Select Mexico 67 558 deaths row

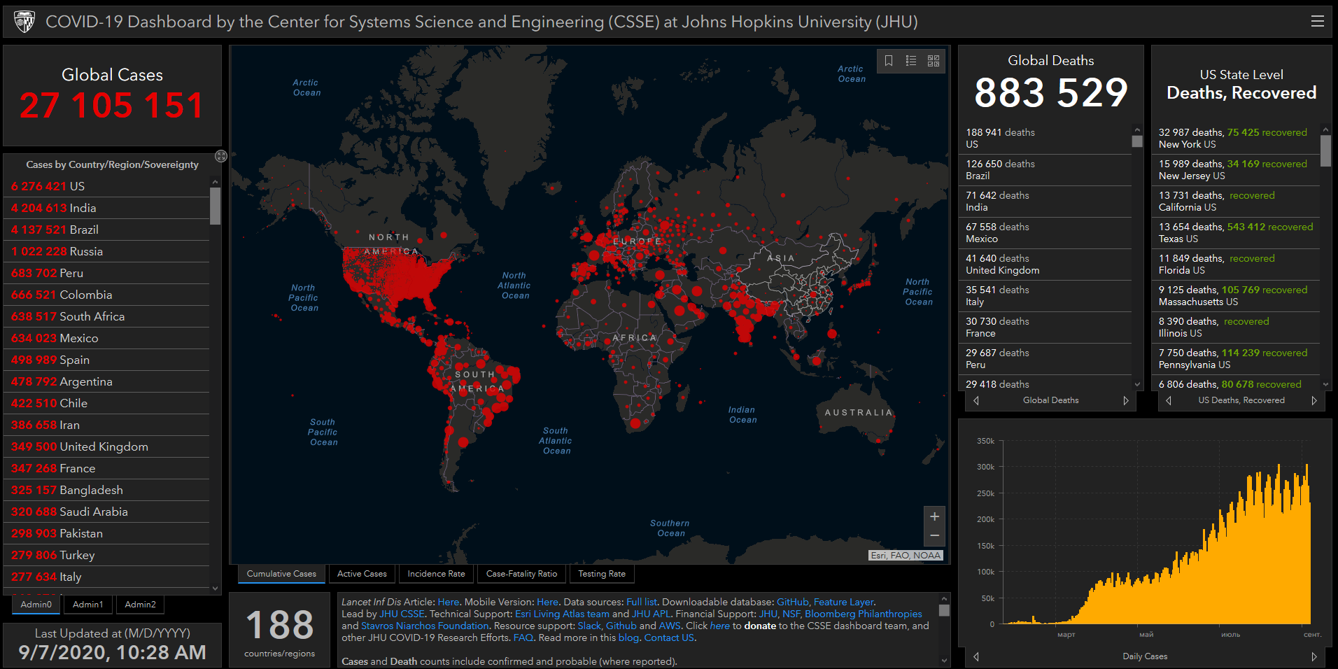[1045, 233]
